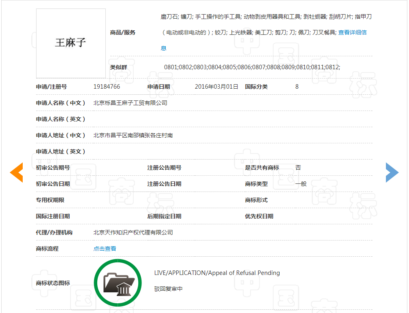Click the 商标流程 label
The height and width of the screenshot is (313, 409).
[47, 249]
